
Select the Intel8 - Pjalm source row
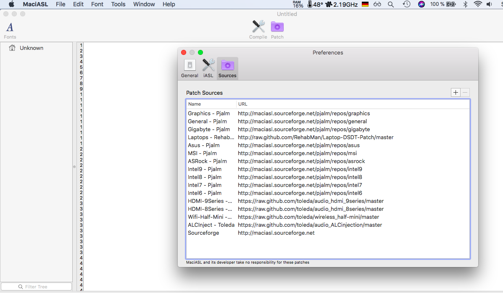[328, 177]
